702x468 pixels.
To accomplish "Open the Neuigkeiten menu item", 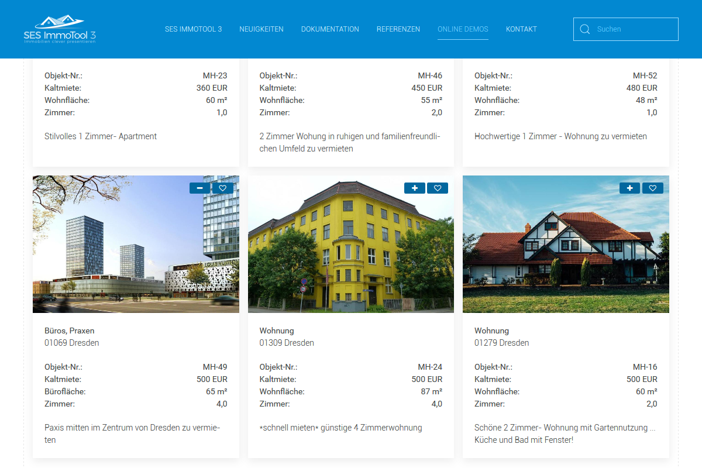I will pyautogui.click(x=261, y=29).
